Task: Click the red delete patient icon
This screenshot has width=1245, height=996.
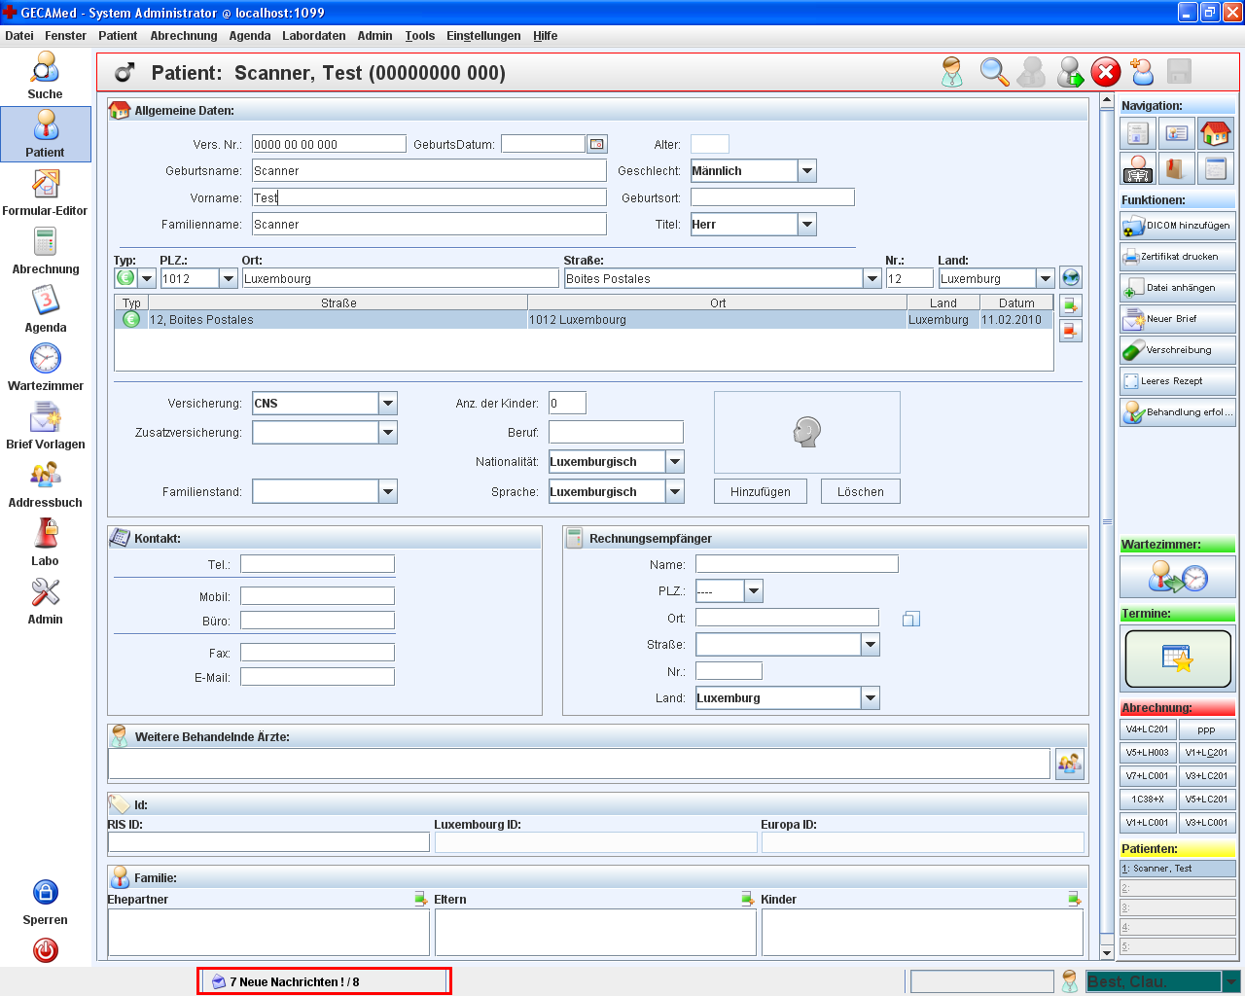Action: (1106, 72)
